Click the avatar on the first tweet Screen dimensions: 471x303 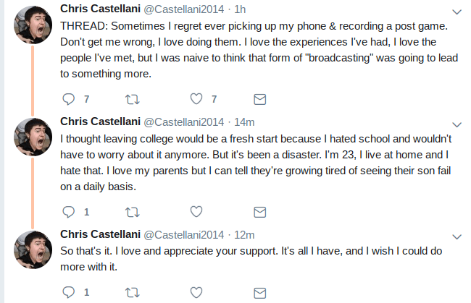(x=31, y=22)
